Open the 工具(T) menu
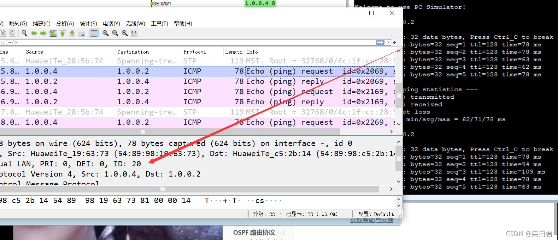 pos(159,24)
